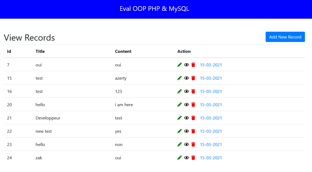
Task: Click the edit pencil for record 23
Action: pyautogui.click(x=179, y=144)
